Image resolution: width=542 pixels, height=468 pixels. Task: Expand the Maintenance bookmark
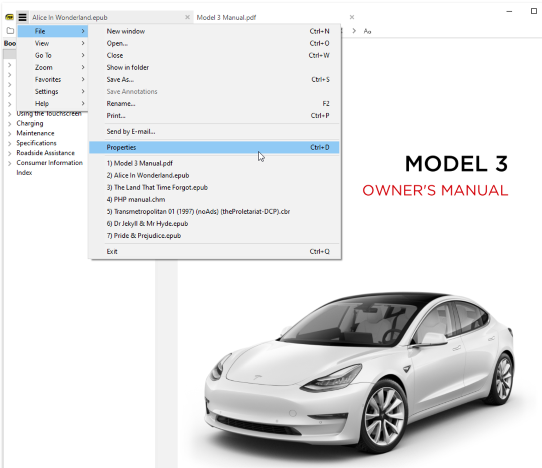tap(10, 133)
